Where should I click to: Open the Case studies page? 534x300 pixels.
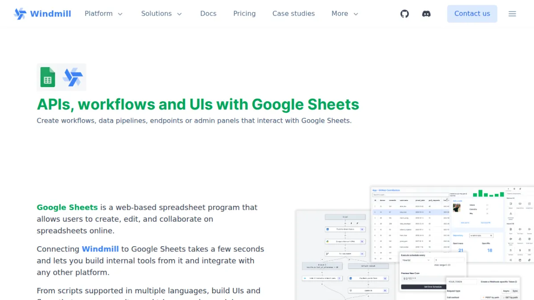(x=294, y=14)
